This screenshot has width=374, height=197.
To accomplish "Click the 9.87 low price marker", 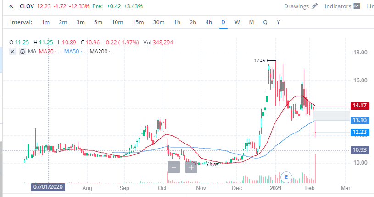I will click(x=214, y=165).
